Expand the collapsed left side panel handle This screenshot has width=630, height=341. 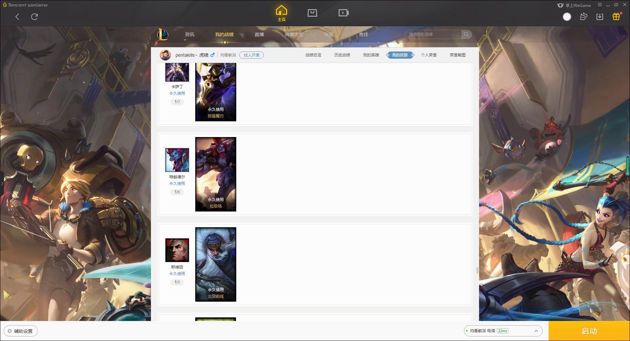(2, 184)
